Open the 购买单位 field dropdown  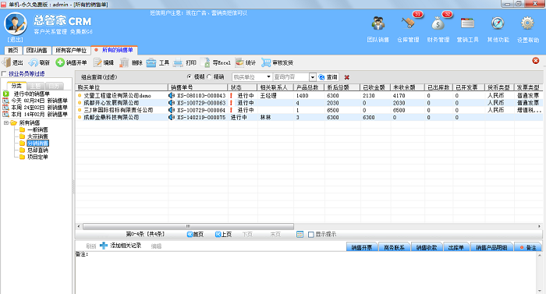click(268, 77)
